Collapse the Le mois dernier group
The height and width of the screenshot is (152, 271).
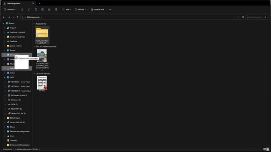point(34,73)
